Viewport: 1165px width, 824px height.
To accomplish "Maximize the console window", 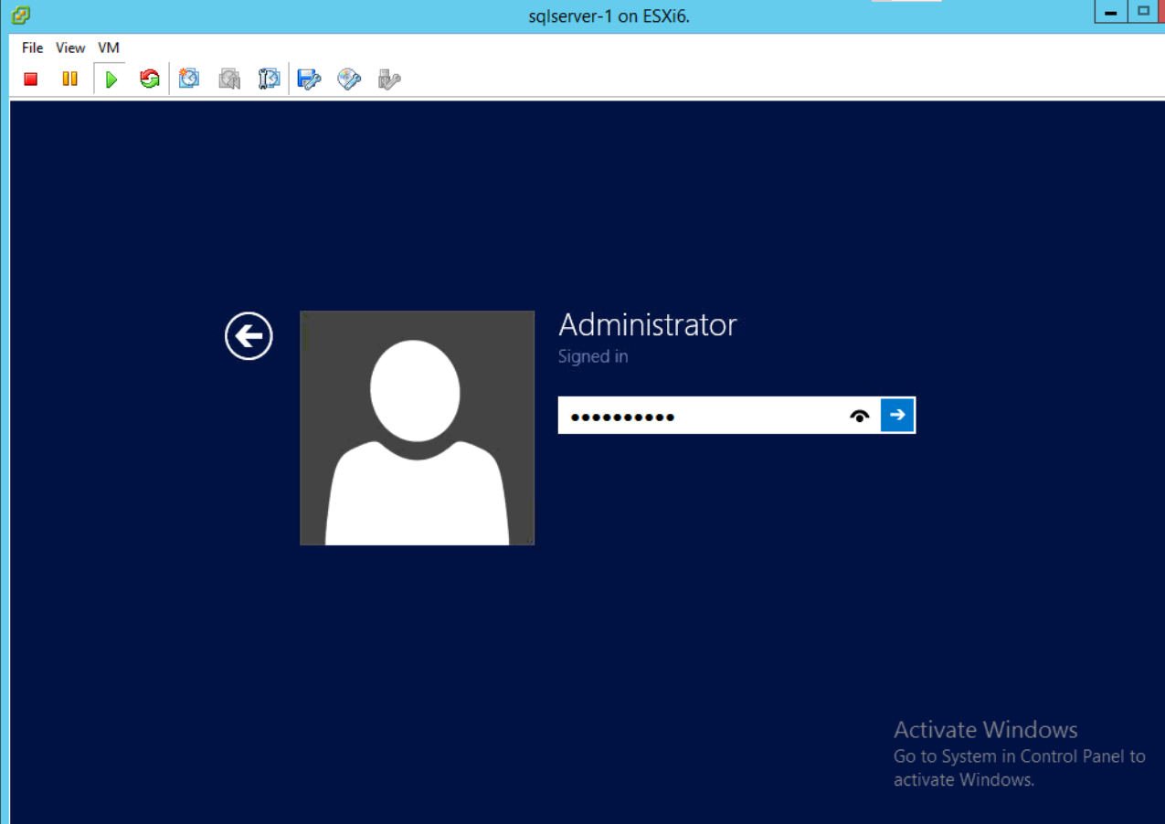I will click(1142, 13).
